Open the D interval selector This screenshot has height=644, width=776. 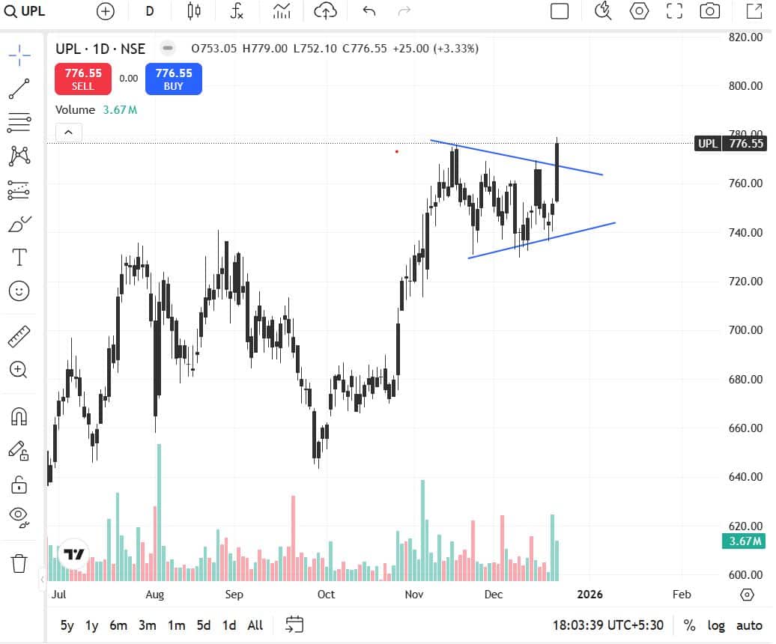(150, 11)
